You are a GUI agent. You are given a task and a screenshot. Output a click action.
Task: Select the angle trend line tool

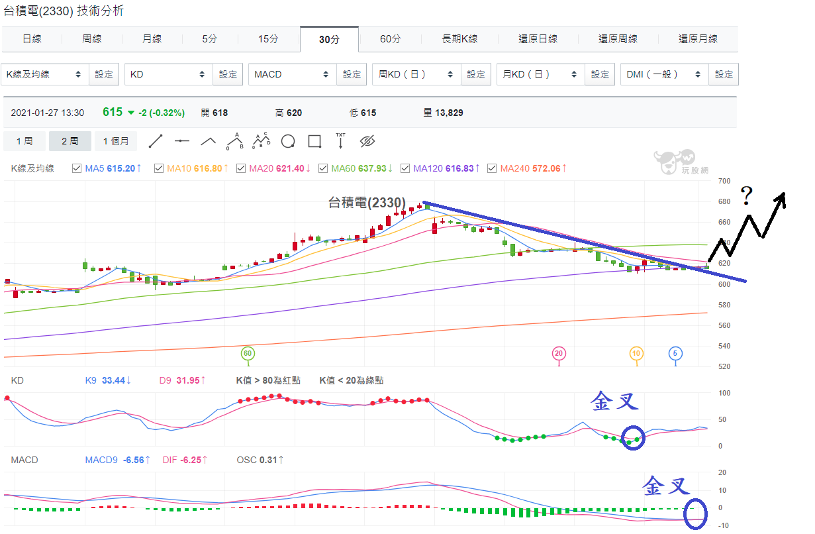point(209,141)
